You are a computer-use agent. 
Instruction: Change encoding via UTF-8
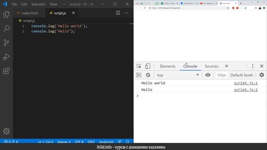(x=79, y=142)
